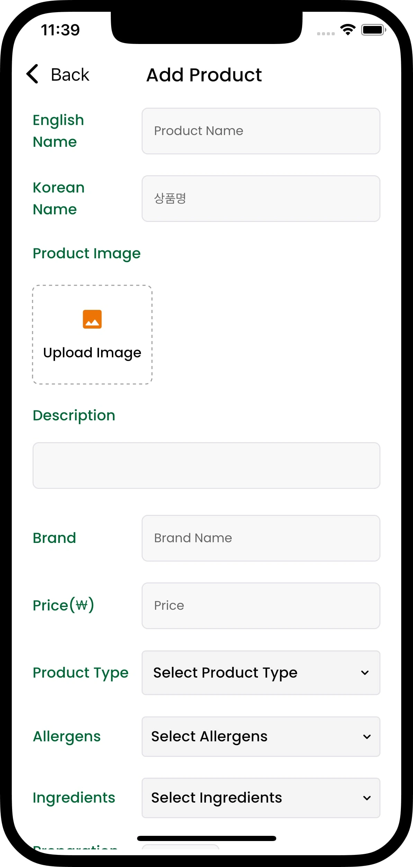Click into the Description text box
Image resolution: width=413 pixels, height=867 pixels.
click(x=206, y=465)
